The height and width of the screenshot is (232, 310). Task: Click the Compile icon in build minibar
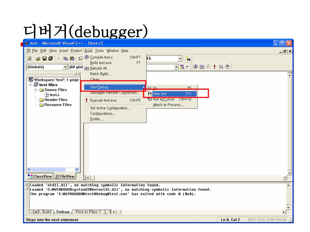195,67
